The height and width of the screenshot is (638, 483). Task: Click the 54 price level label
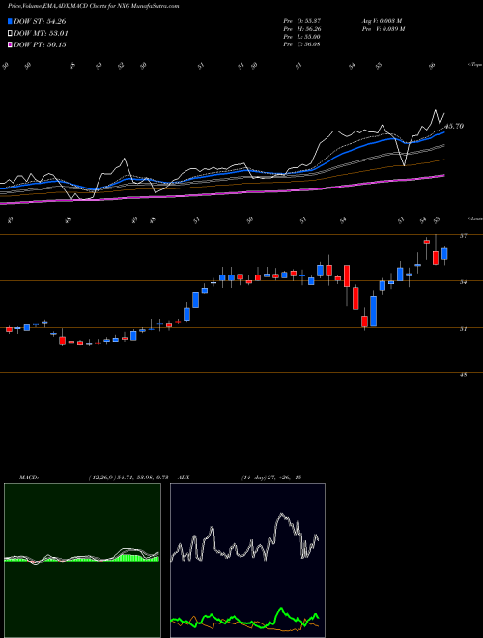(x=464, y=282)
